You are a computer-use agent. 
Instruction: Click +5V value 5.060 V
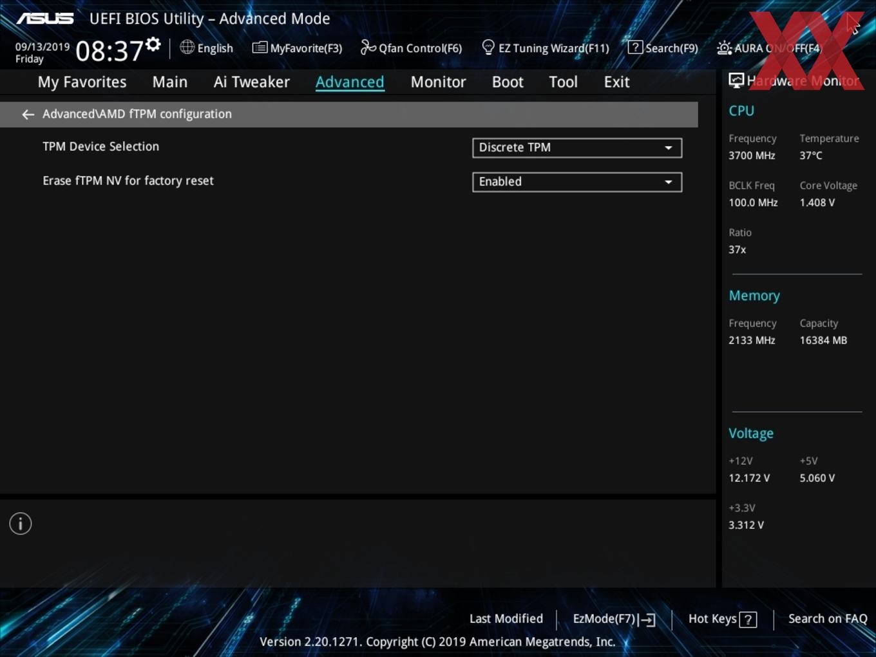(817, 478)
